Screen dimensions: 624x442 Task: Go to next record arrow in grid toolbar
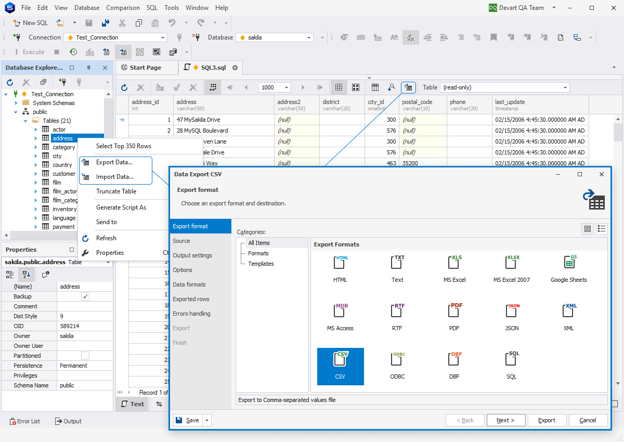[303, 87]
